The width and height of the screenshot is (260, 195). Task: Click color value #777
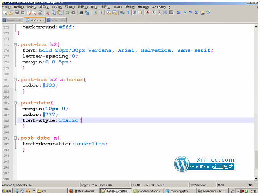tap(49, 115)
